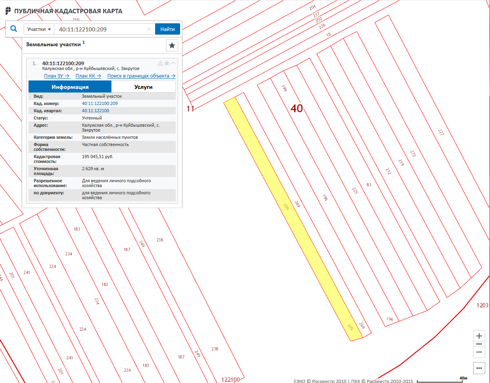Screen dimensions: 490x383
Task: Open the План ЗУ link
Action: coord(57,76)
